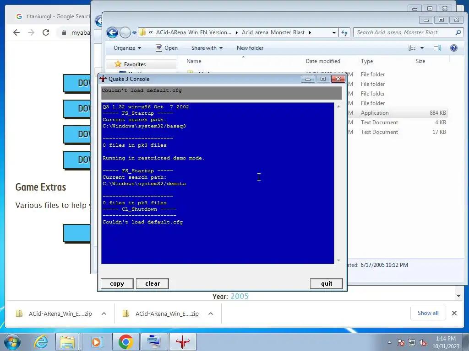469x351 pixels.
Task: Click Open in Explorer toolbar
Action: pos(167,48)
